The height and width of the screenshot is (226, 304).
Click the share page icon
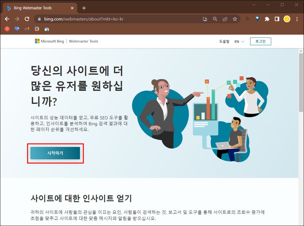225,19
